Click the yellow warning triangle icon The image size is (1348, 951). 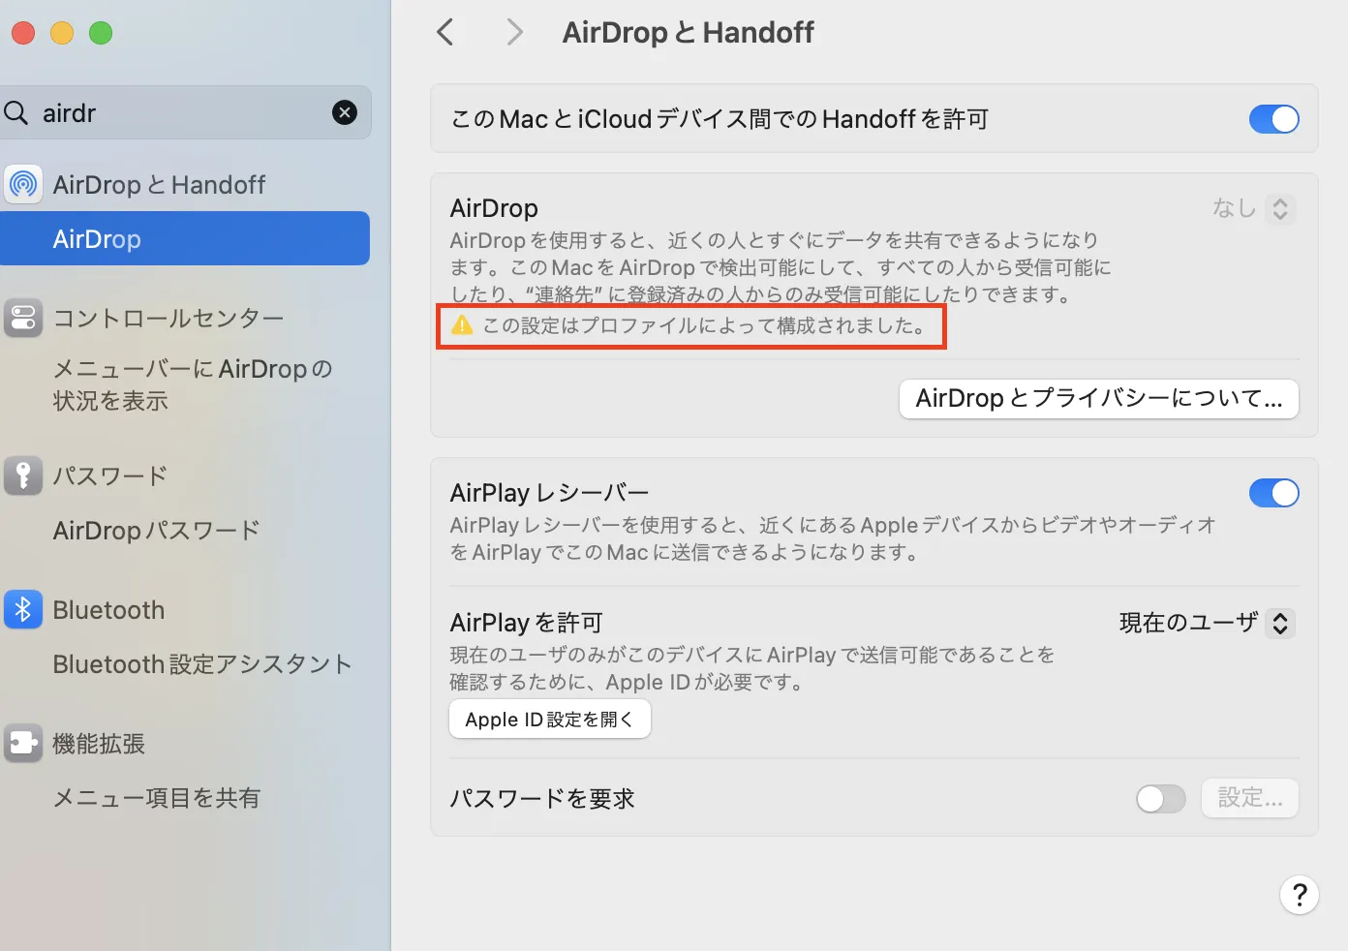462,325
